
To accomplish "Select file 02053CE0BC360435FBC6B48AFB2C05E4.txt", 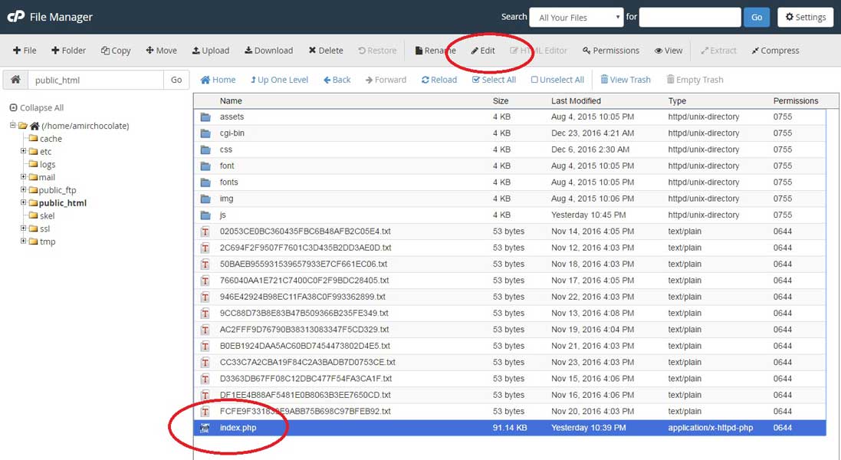I will 305,231.
